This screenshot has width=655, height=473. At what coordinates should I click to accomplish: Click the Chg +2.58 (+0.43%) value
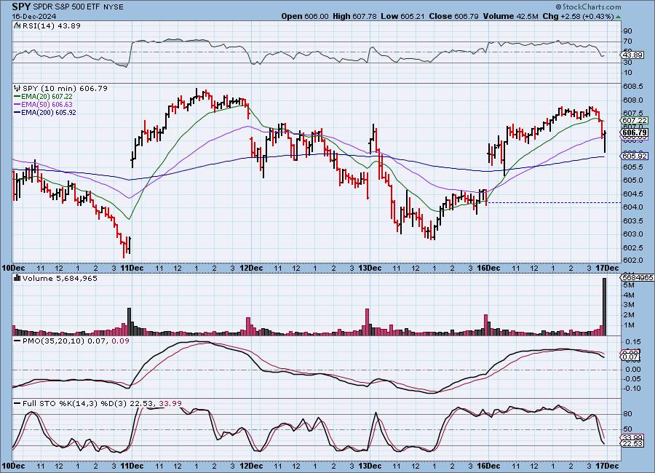(x=578, y=16)
